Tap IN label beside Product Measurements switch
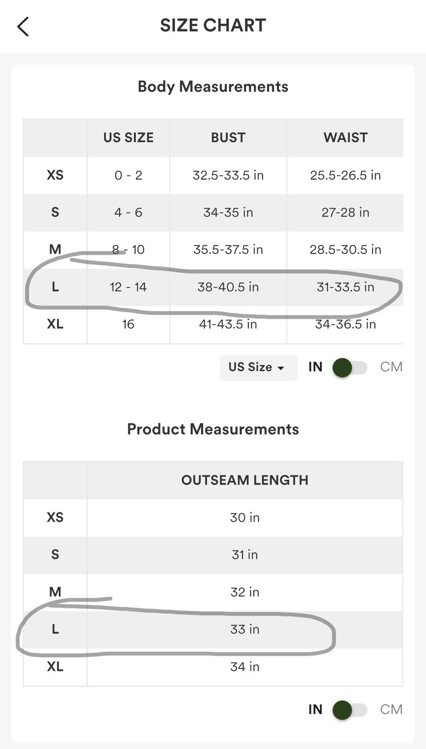The width and height of the screenshot is (426, 749). pos(315,709)
